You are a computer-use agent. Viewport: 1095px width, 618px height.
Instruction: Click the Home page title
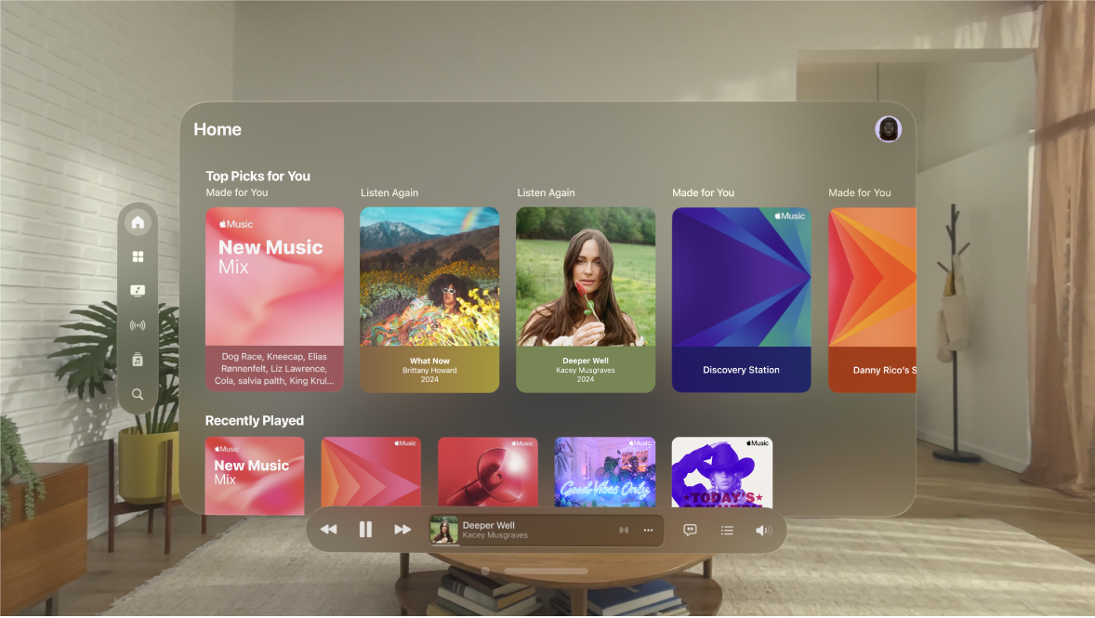[218, 129]
